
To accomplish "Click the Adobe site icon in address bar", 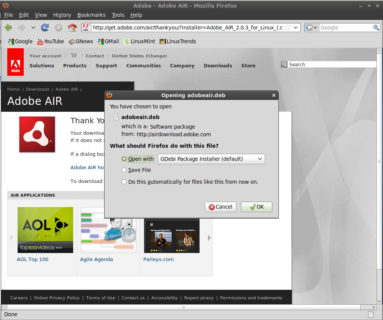I will pyautogui.click(x=86, y=28).
